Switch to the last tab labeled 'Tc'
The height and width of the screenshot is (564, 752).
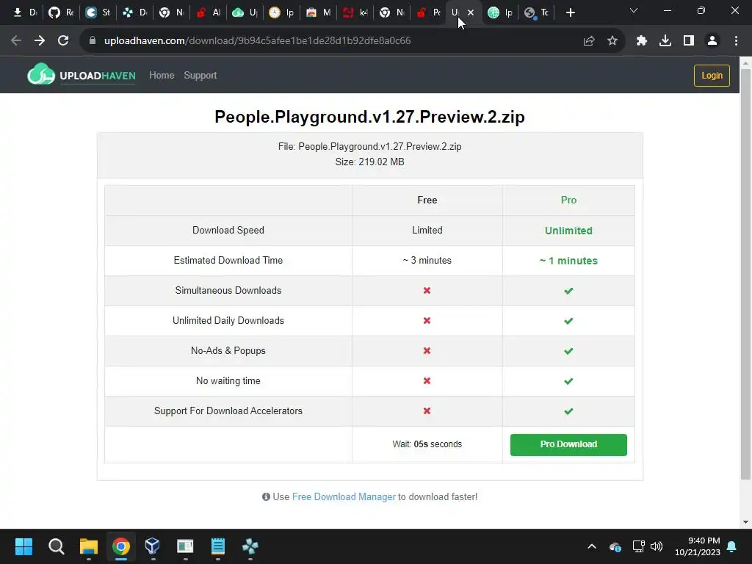537,12
